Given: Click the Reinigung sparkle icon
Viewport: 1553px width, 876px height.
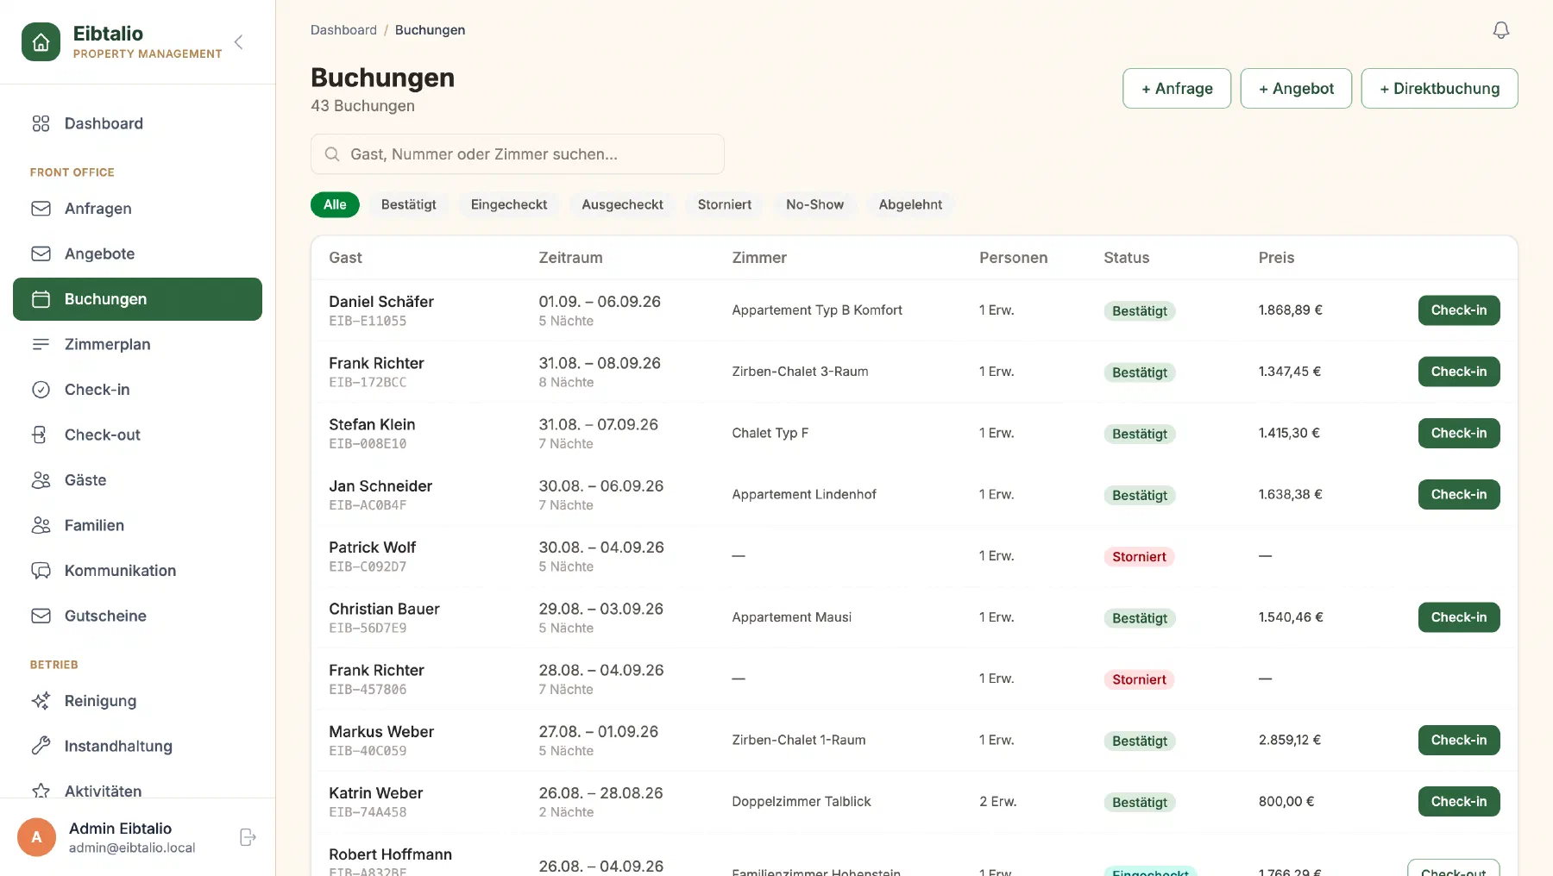Looking at the screenshot, I should [x=41, y=701].
